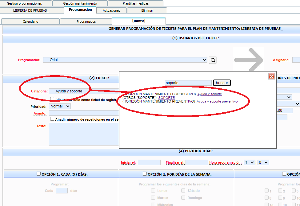Viewport: 300px width, 206px height.
Task: Click the '(1) USUARIOS DEL TICKET:' header
Action: click(x=195, y=38)
